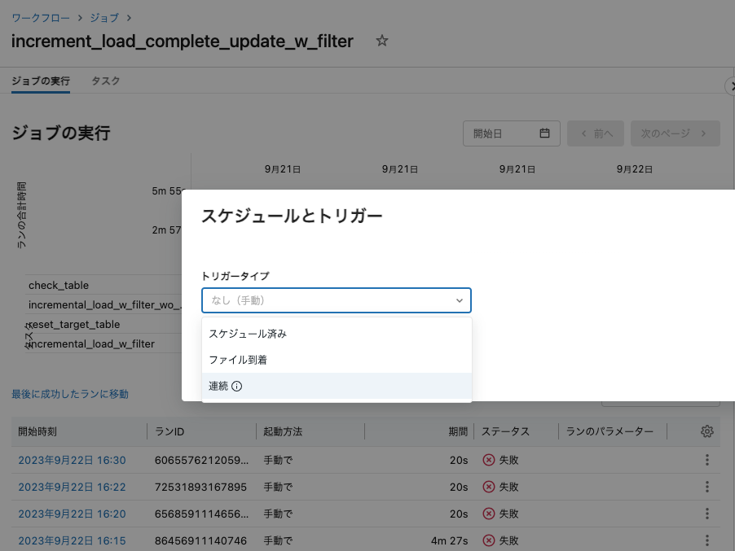The height and width of the screenshot is (551, 735).
Task: Click the info icon next to 連続
Action: 236,386
